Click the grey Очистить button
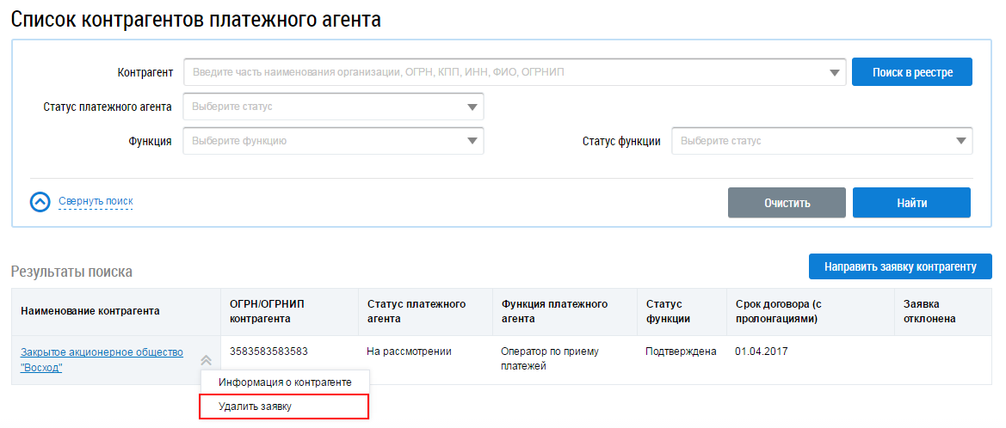 [787, 204]
